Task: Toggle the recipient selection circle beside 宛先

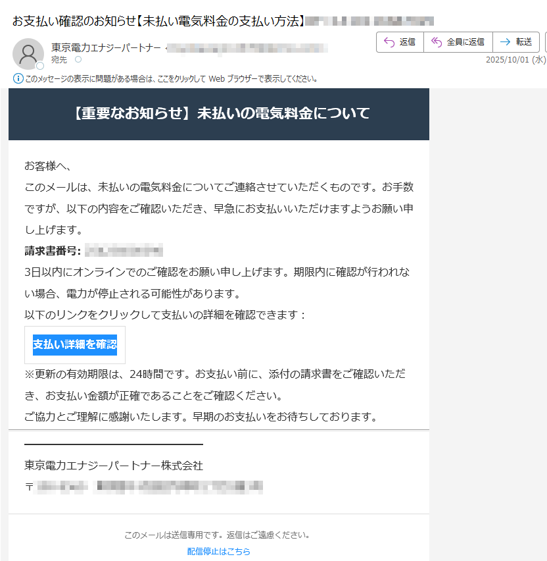Action: [x=77, y=59]
